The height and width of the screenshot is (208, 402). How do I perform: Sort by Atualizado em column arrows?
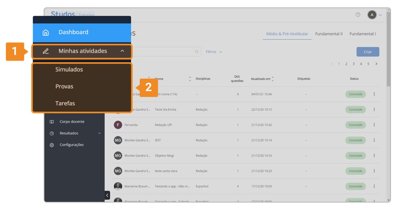coord(272,79)
